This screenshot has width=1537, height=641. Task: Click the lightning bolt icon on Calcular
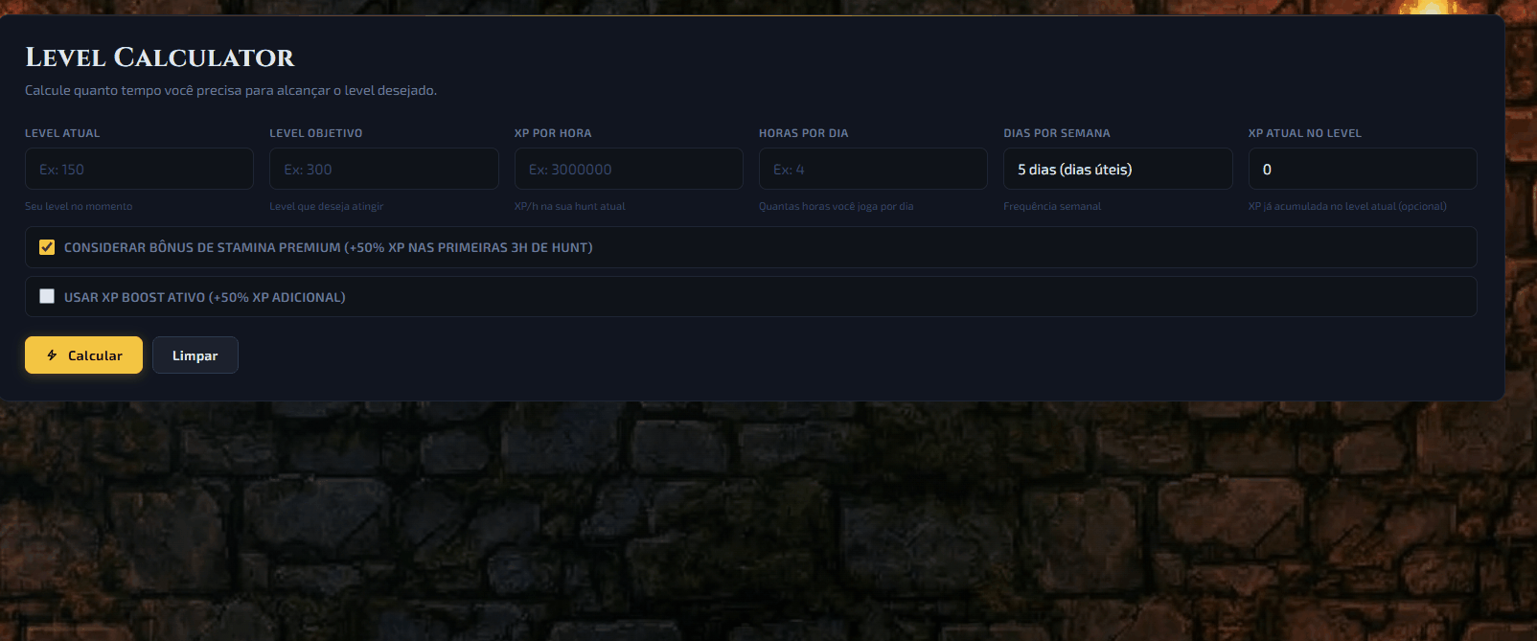pyautogui.click(x=52, y=355)
